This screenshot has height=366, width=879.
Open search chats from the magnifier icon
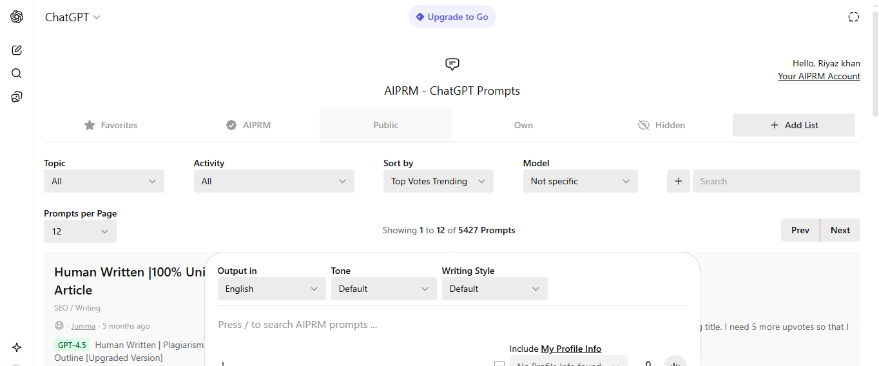[x=17, y=73]
